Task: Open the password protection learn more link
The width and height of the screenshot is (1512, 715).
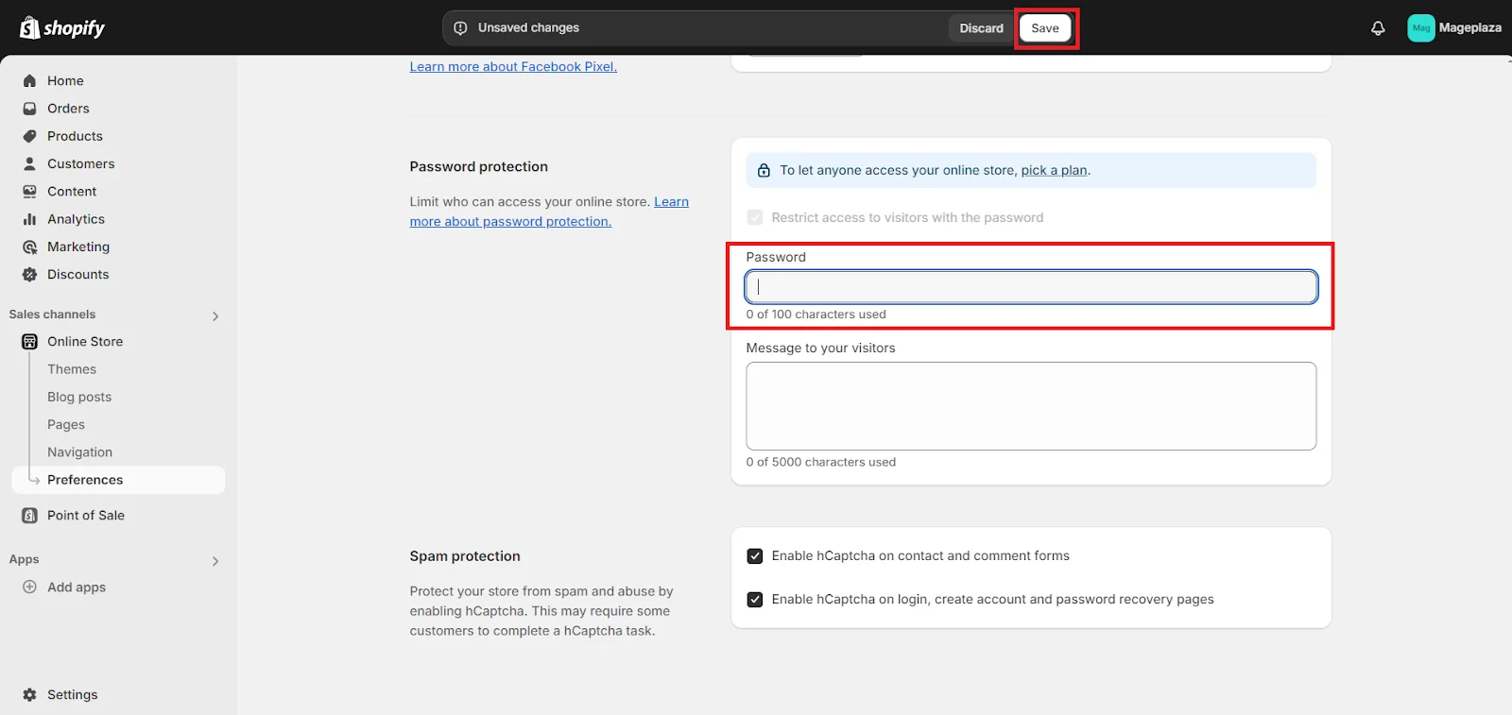Action: coord(549,212)
